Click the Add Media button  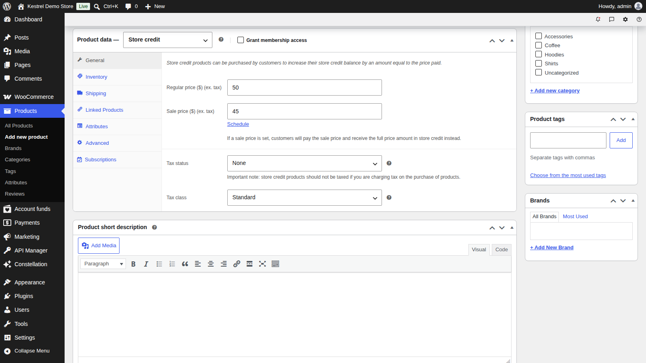pyautogui.click(x=99, y=246)
